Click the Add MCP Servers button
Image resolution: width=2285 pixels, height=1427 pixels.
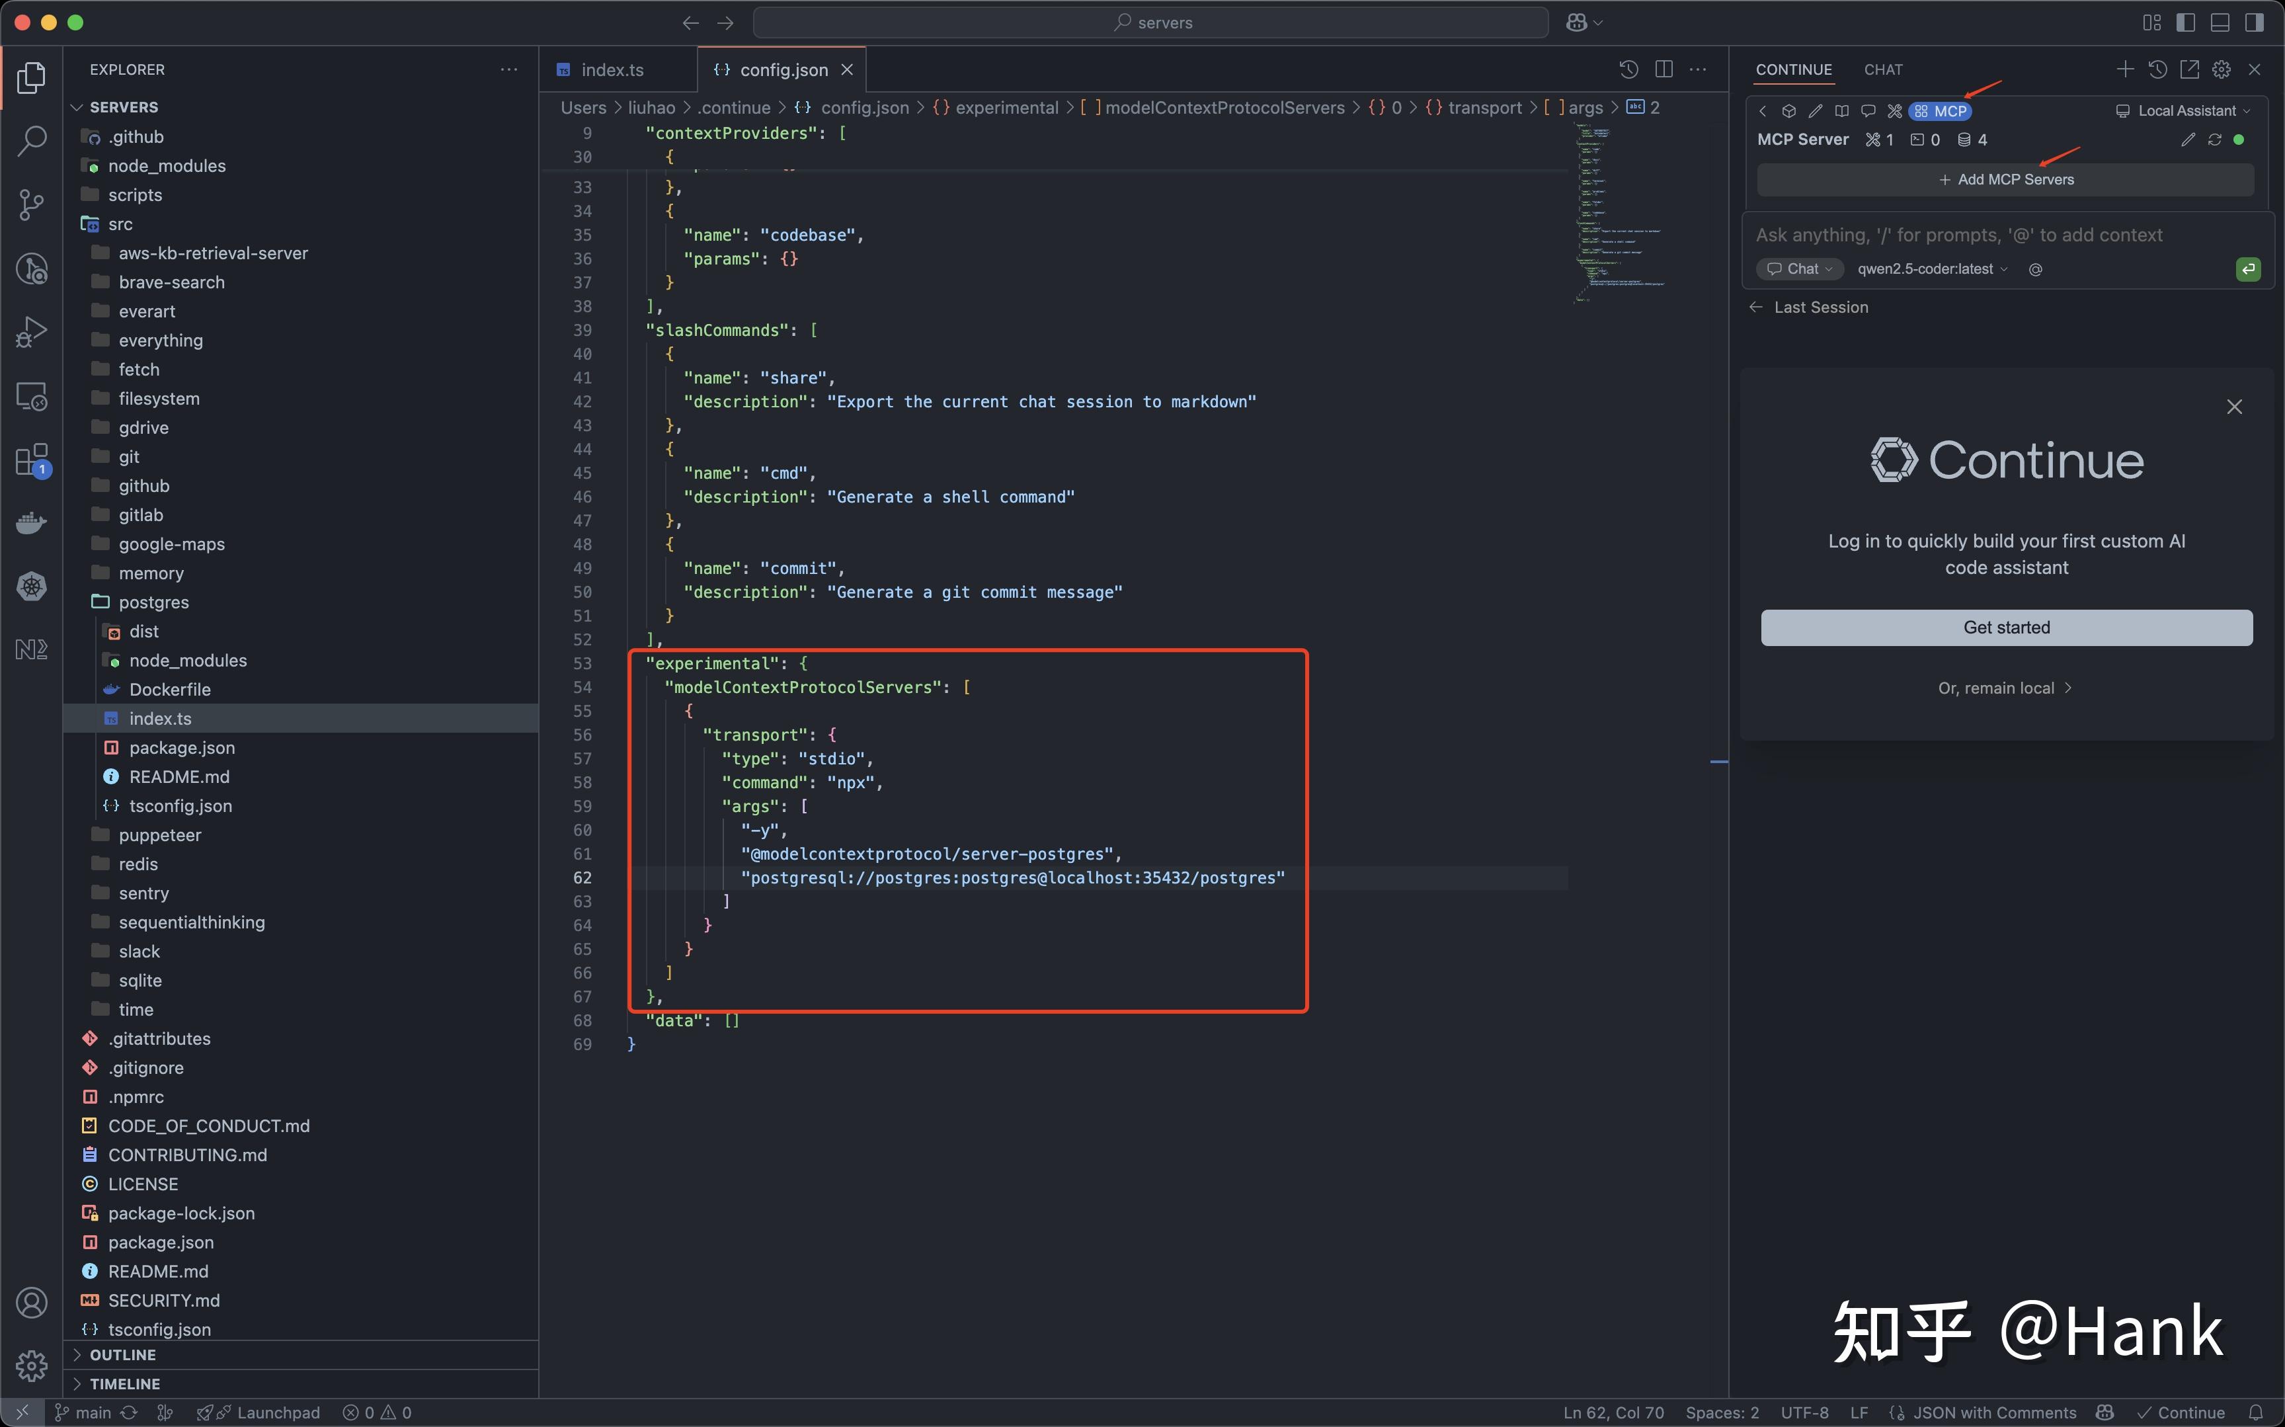2006,179
